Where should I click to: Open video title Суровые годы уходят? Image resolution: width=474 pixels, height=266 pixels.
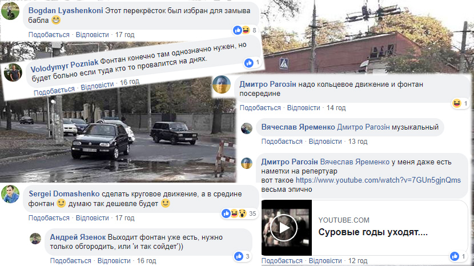pos(373,232)
